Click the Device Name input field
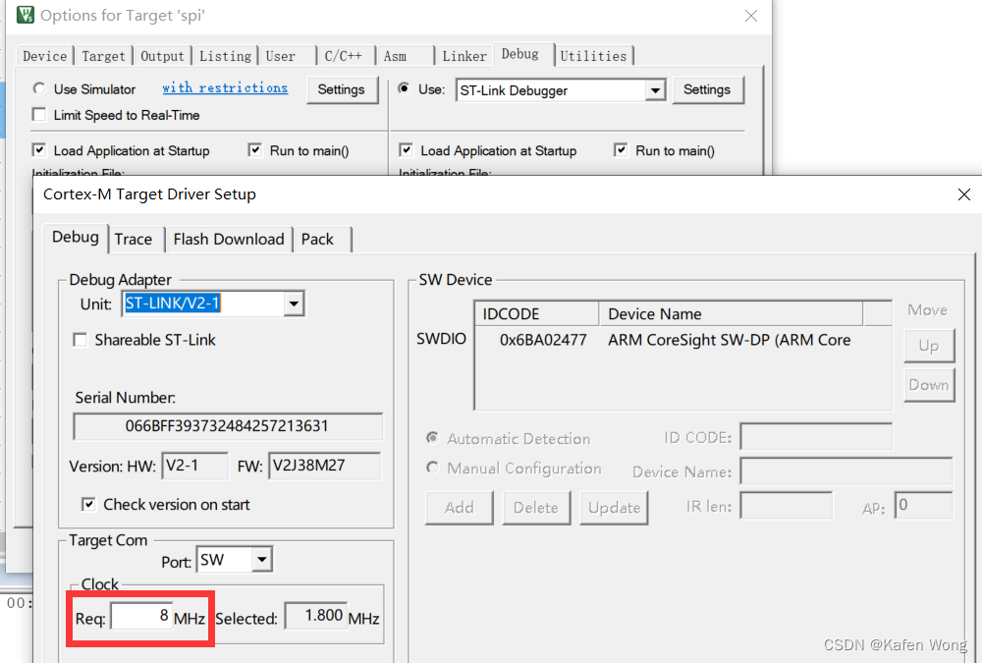This screenshot has width=982, height=663. tap(846, 470)
